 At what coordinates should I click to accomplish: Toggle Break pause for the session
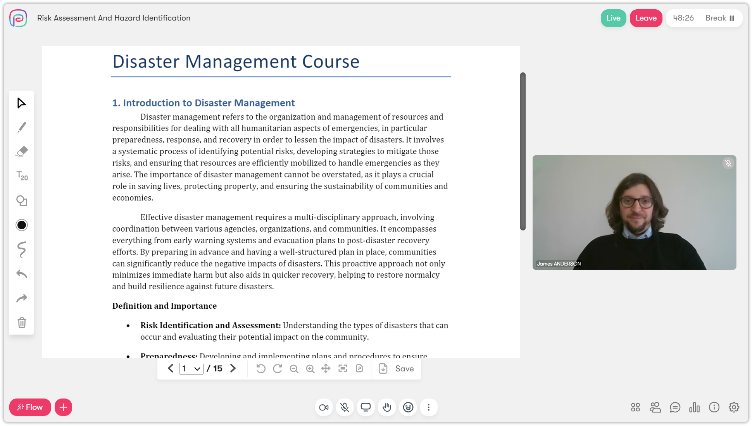click(x=720, y=18)
